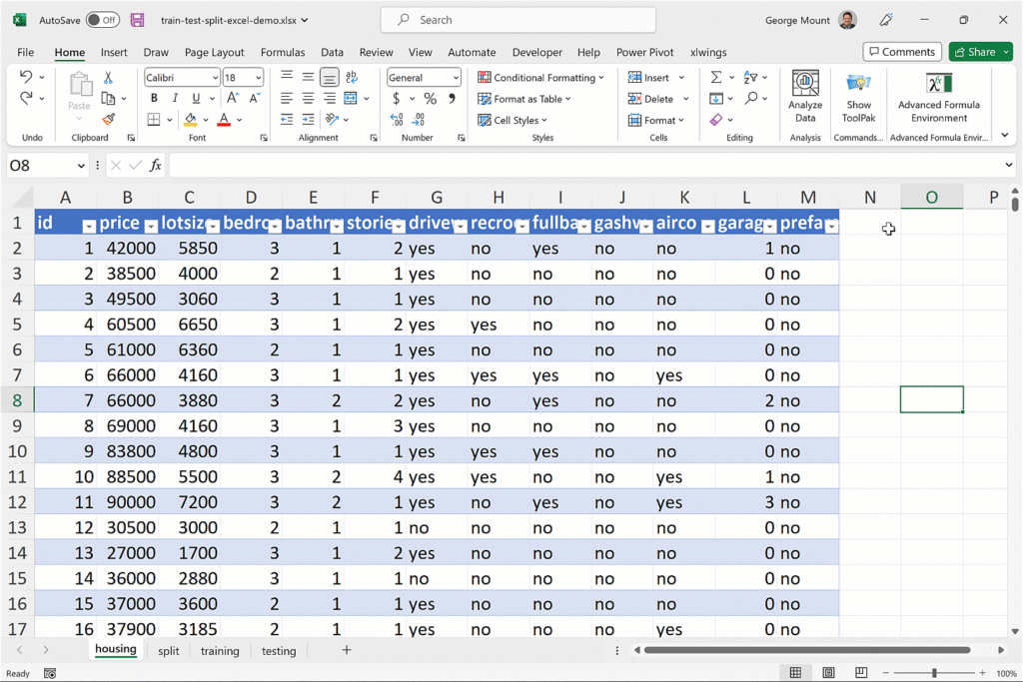
Task: Click the Comments button
Action: (x=902, y=52)
